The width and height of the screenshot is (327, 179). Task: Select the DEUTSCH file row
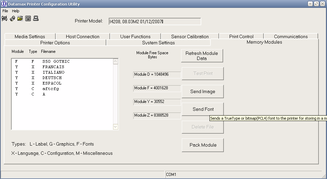(62, 78)
